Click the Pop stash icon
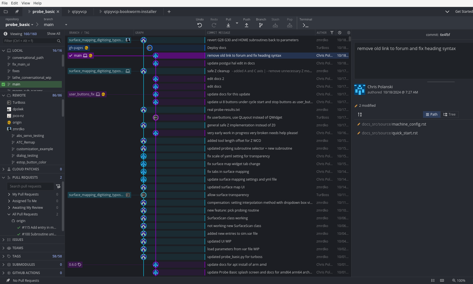The image size is (473, 284). point(290,25)
